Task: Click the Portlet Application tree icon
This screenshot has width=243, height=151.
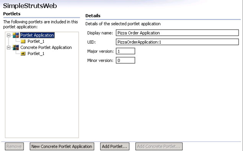Action: coord(16,35)
